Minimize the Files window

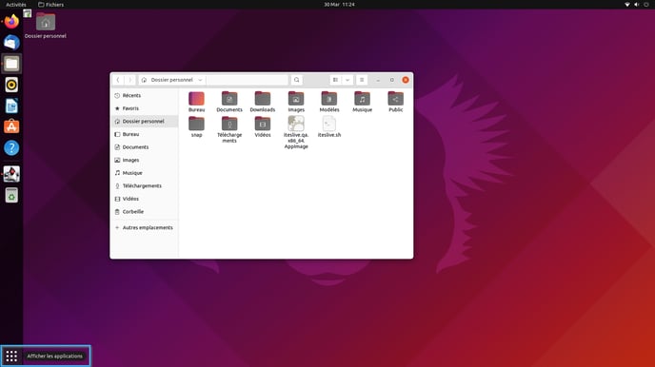[x=378, y=80]
